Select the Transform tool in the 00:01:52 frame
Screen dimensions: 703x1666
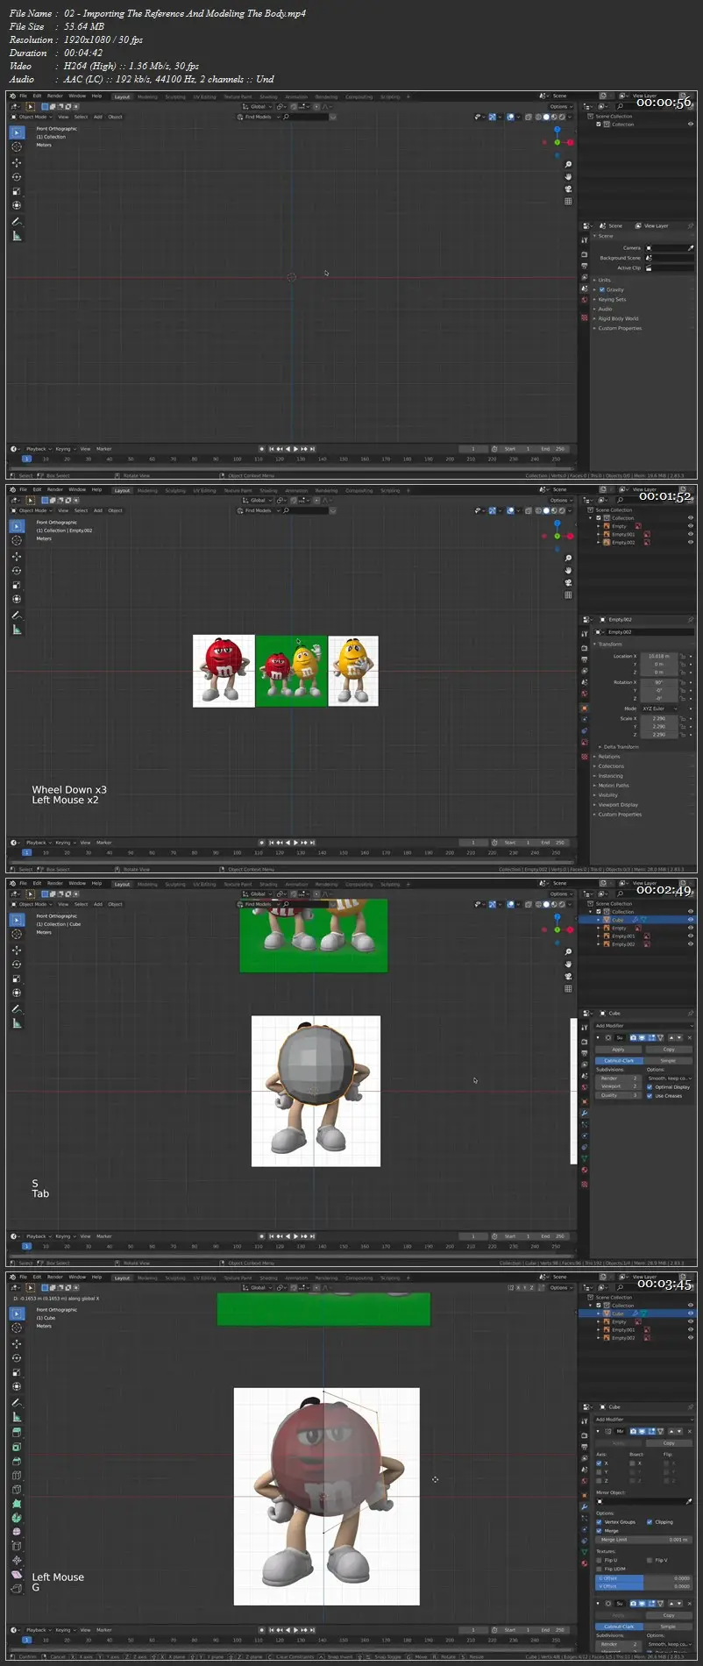point(17,600)
